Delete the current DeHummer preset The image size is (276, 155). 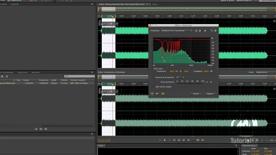pyautogui.click(x=200, y=31)
